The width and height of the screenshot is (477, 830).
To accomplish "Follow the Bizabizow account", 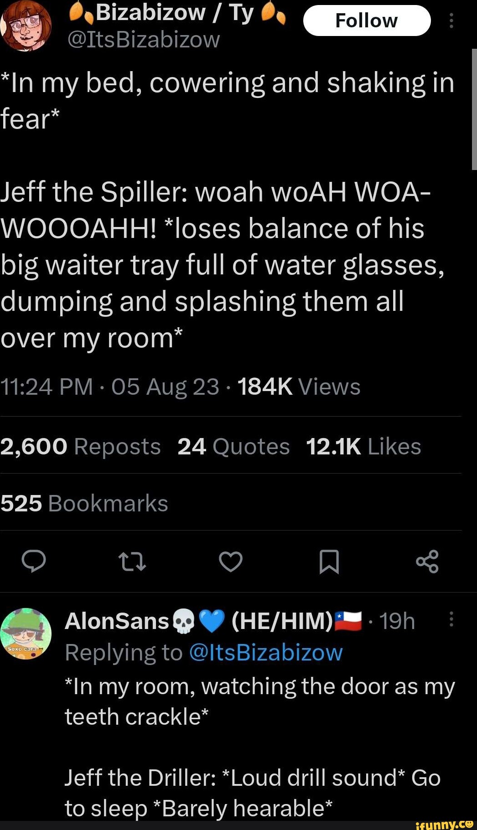I will tap(367, 21).
